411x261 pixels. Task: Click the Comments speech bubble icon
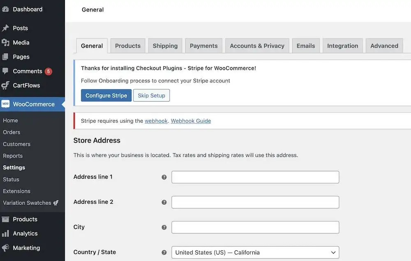(x=5, y=71)
